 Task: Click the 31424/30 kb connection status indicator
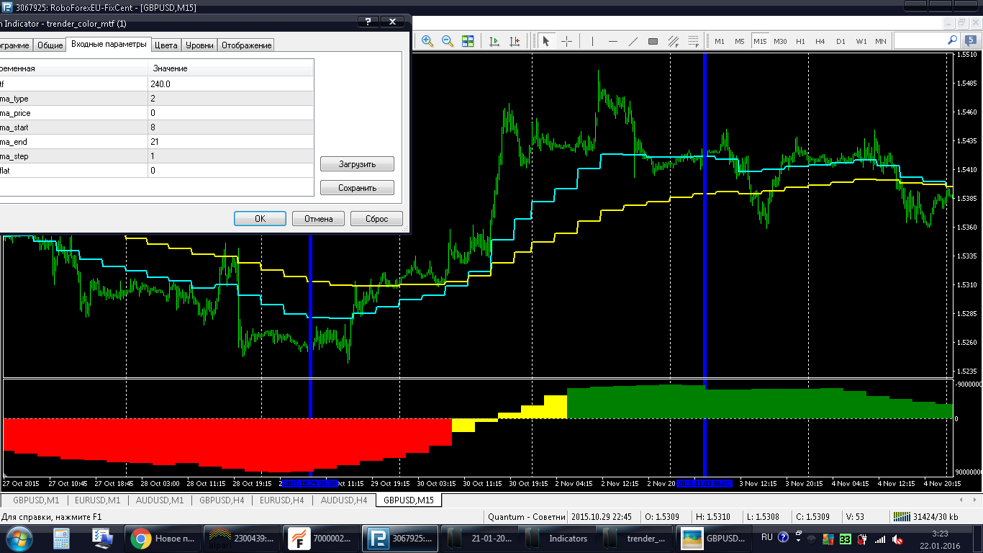(x=925, y=516)
